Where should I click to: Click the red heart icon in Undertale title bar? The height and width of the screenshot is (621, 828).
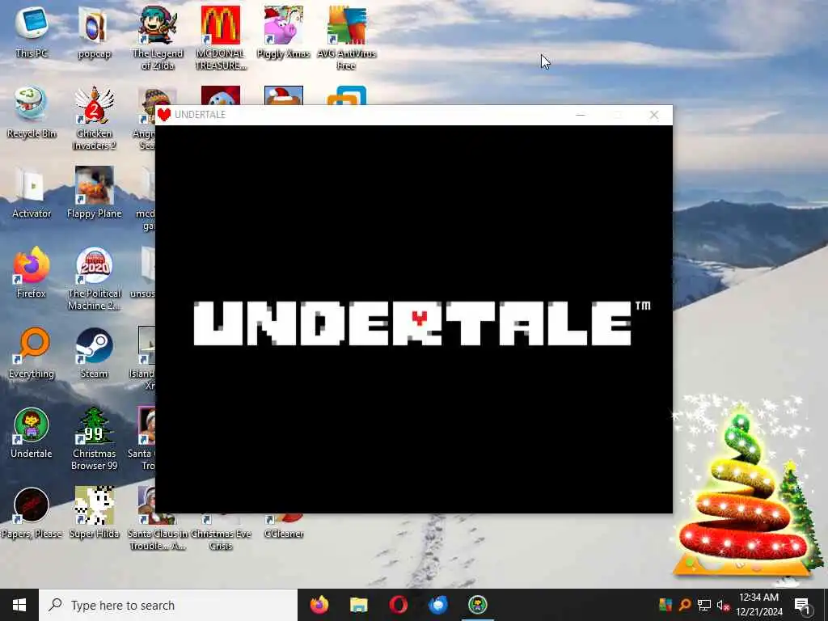[x=163, y=115]
